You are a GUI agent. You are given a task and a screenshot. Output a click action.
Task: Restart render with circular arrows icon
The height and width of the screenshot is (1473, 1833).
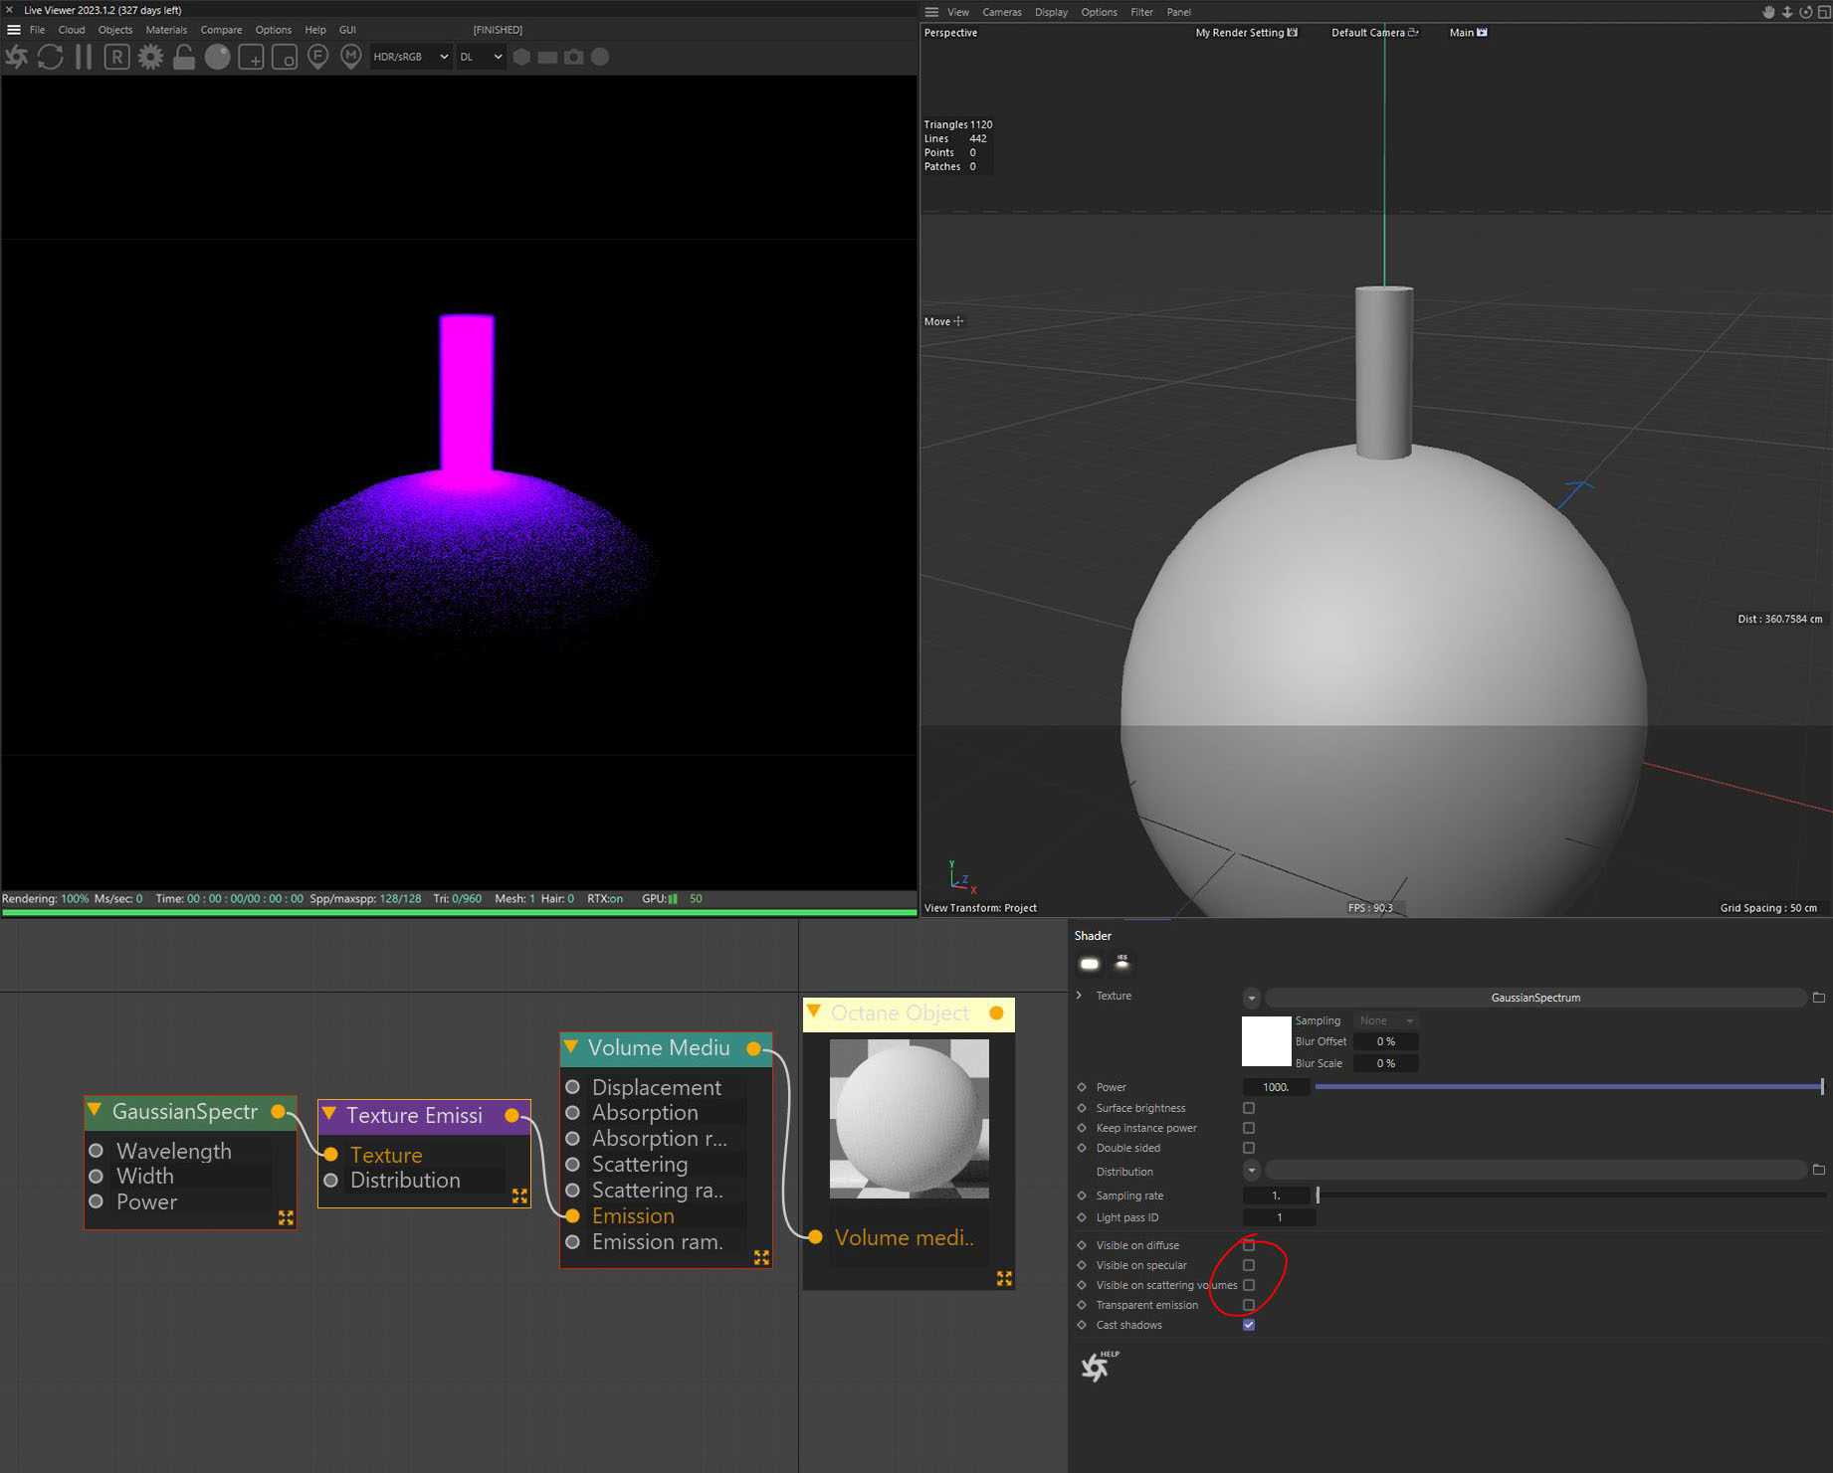pos(50,57)
